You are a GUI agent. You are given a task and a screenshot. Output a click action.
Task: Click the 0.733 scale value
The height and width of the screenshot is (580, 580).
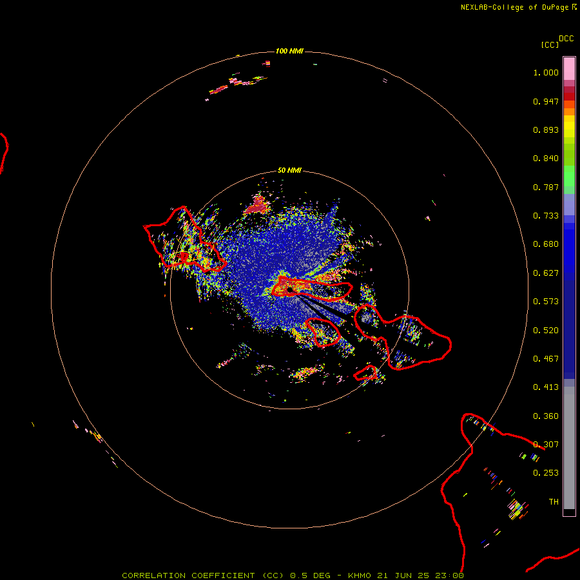pyautogui.click(x=546, y=216)
